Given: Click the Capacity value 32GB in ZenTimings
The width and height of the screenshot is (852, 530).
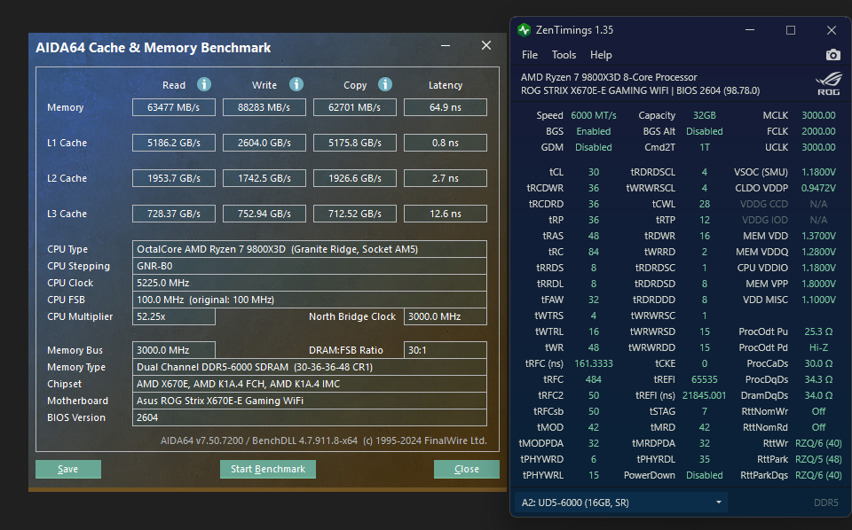Looking at the screenshot, I should [x=704, y=115].
